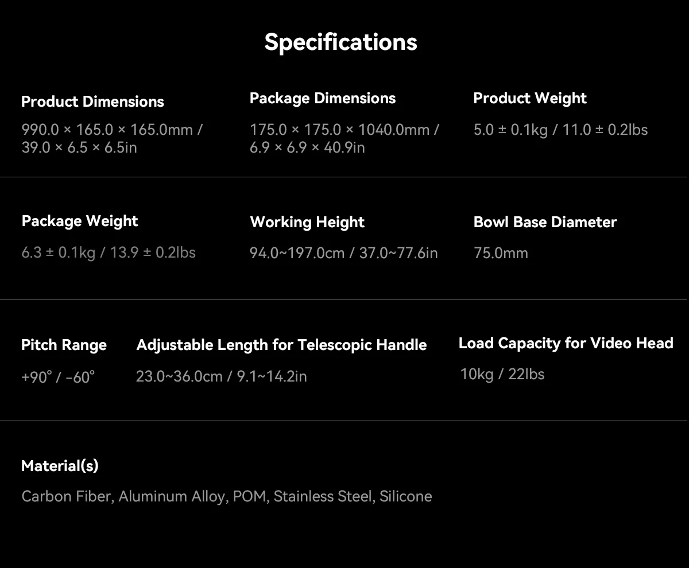This screenshot has width=689, height=568.
Task: Click the Bowl Base Diameter label
Action: click(545, 222)
